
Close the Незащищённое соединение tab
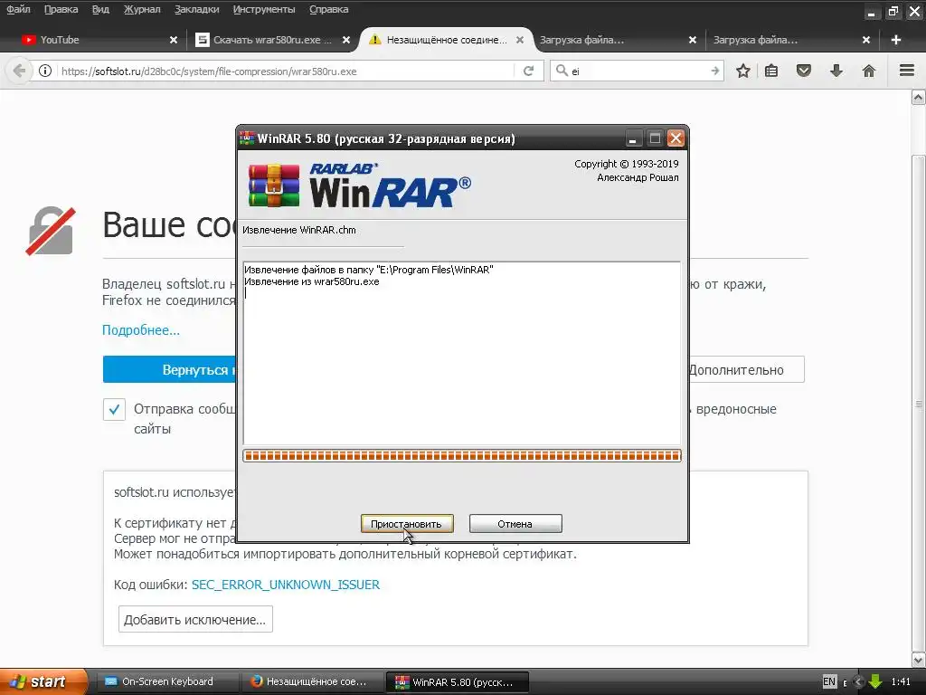click(x=520, y=40)
